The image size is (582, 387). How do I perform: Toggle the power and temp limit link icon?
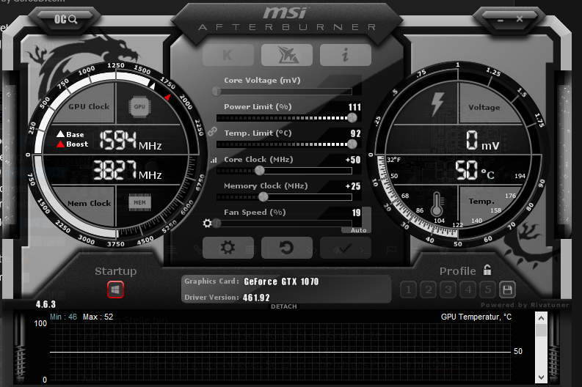[213, 131]
